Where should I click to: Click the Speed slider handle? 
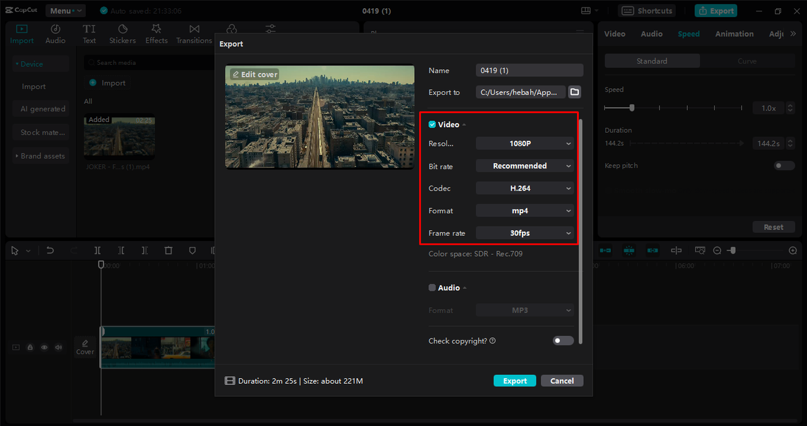632,108
